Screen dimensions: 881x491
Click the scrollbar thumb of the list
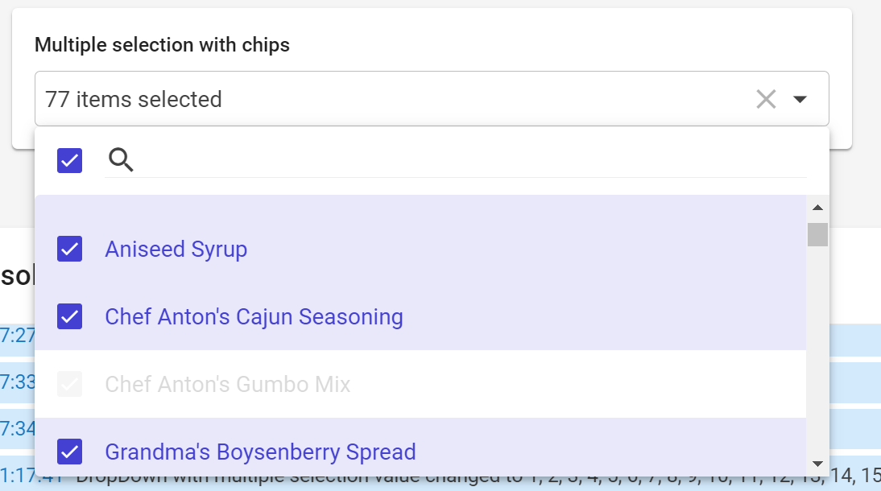817,235
